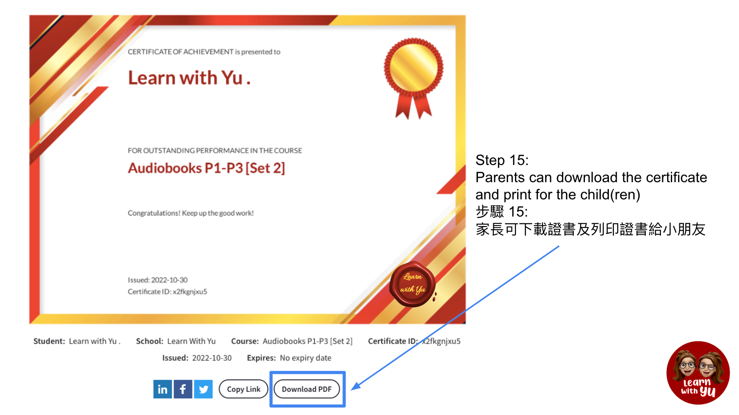Click the Copy Link button
Screen dimensions: 739x415
(243, 389)
